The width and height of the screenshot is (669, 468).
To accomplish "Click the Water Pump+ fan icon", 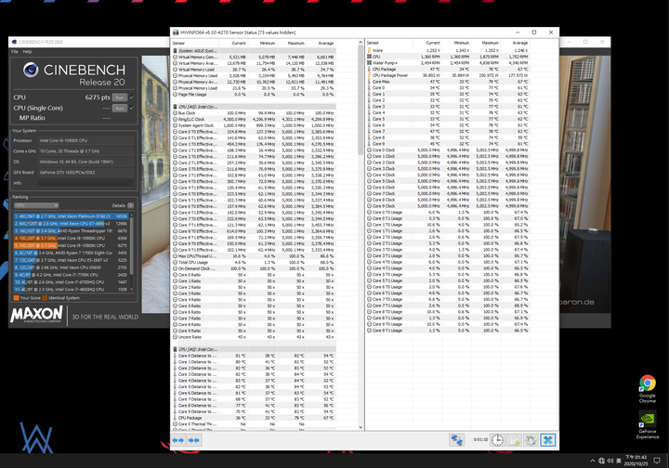I will point(370,62).
